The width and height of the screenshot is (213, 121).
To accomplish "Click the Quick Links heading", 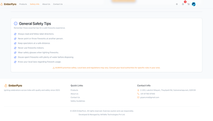I will coord(77,86).
